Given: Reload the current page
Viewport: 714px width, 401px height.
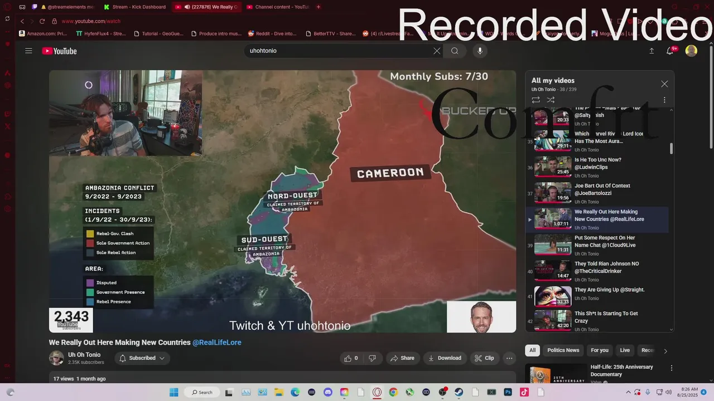Looking at the screenshot, I should point(42,21).
